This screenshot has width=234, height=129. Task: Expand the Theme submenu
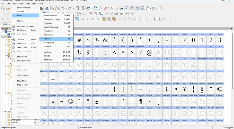pos(25,21)
